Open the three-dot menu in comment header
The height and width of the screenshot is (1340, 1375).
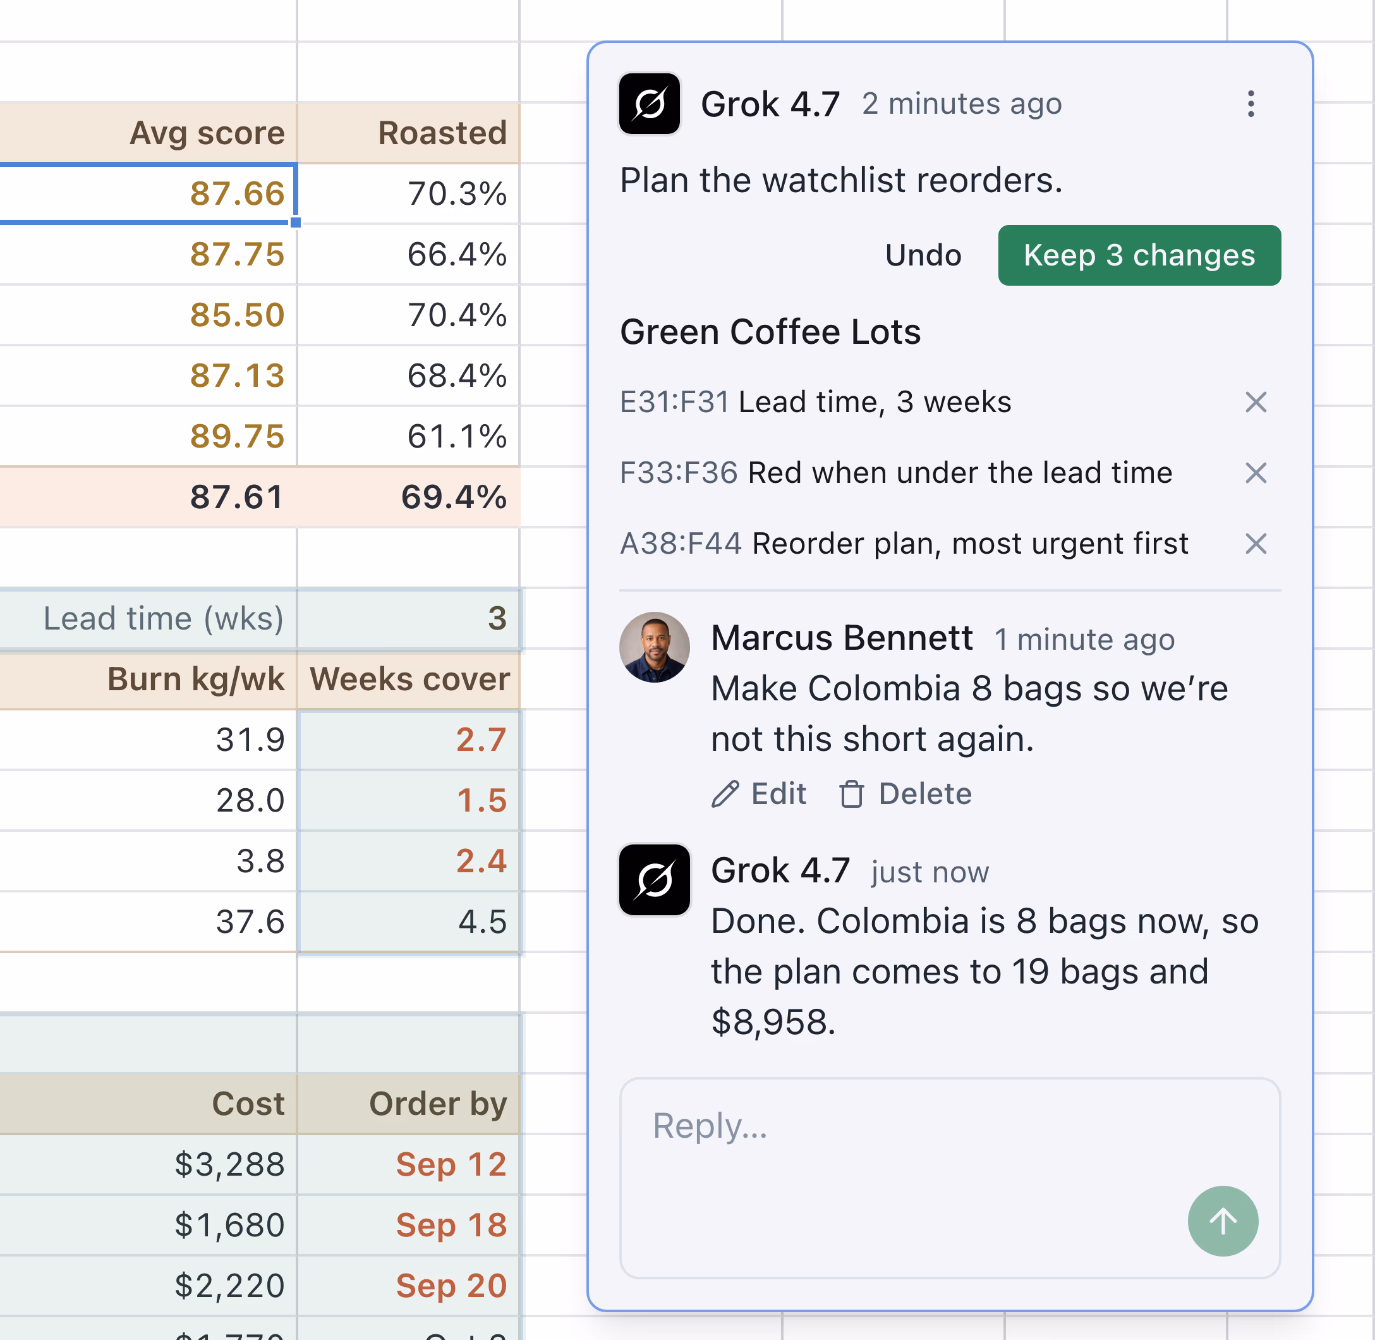pyautogui.click(x=1251, y=104)
